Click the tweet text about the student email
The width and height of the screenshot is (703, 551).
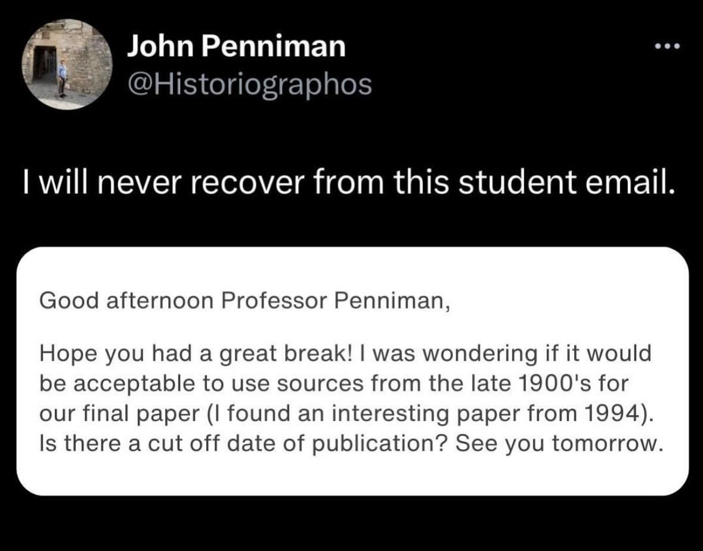(349, 182)
